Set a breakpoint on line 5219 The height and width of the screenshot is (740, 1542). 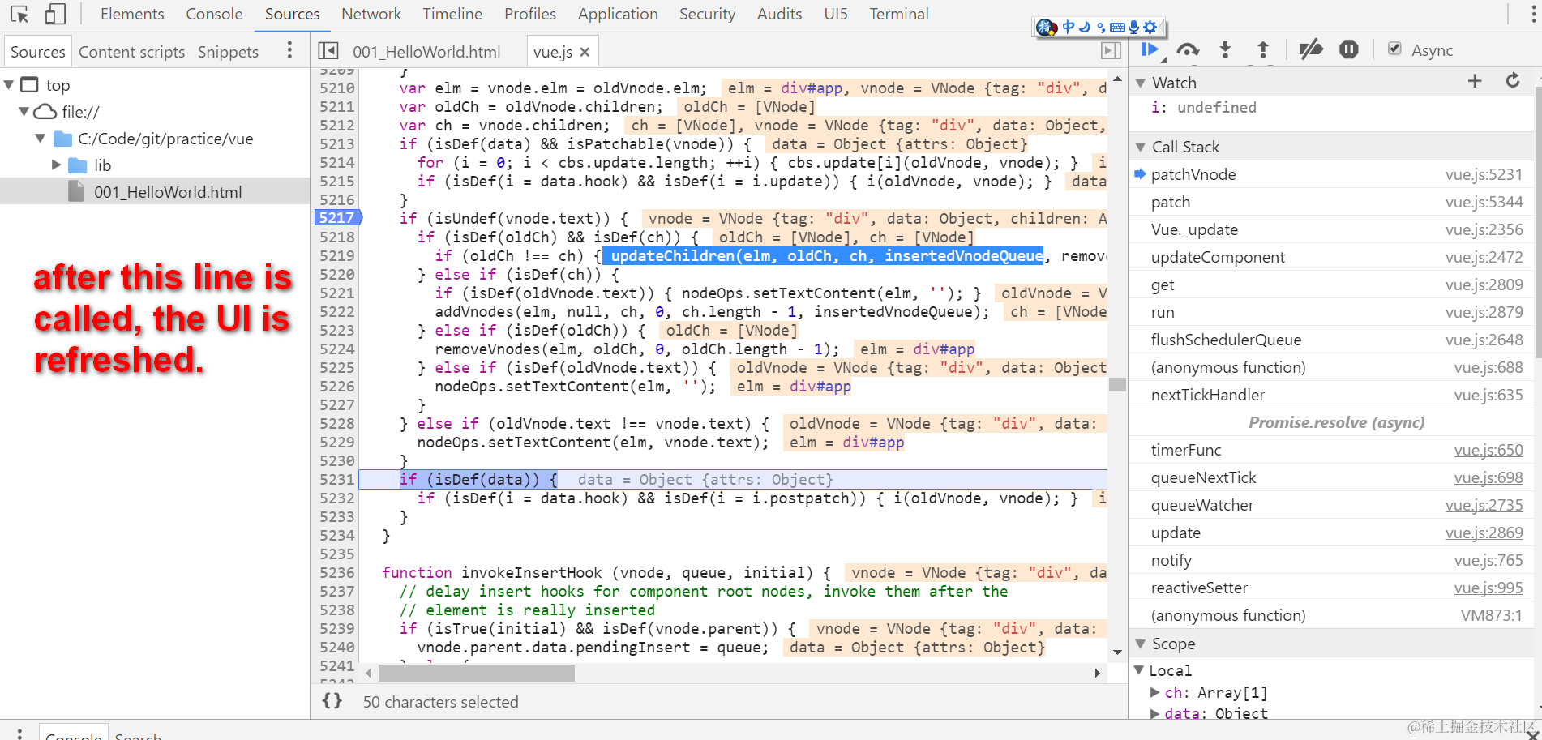(x=337, y=255)
